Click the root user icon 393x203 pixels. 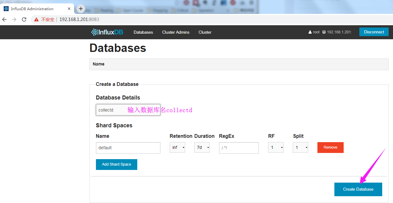pyautogui.click(x=310, y=32)
